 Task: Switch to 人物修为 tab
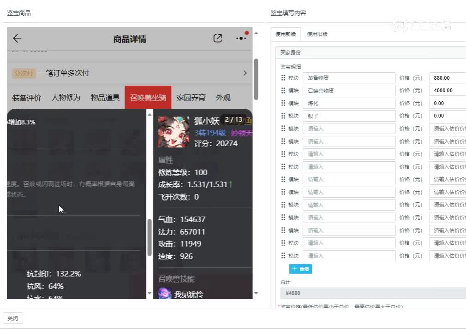pyautogui.click(x=66, y=98)
